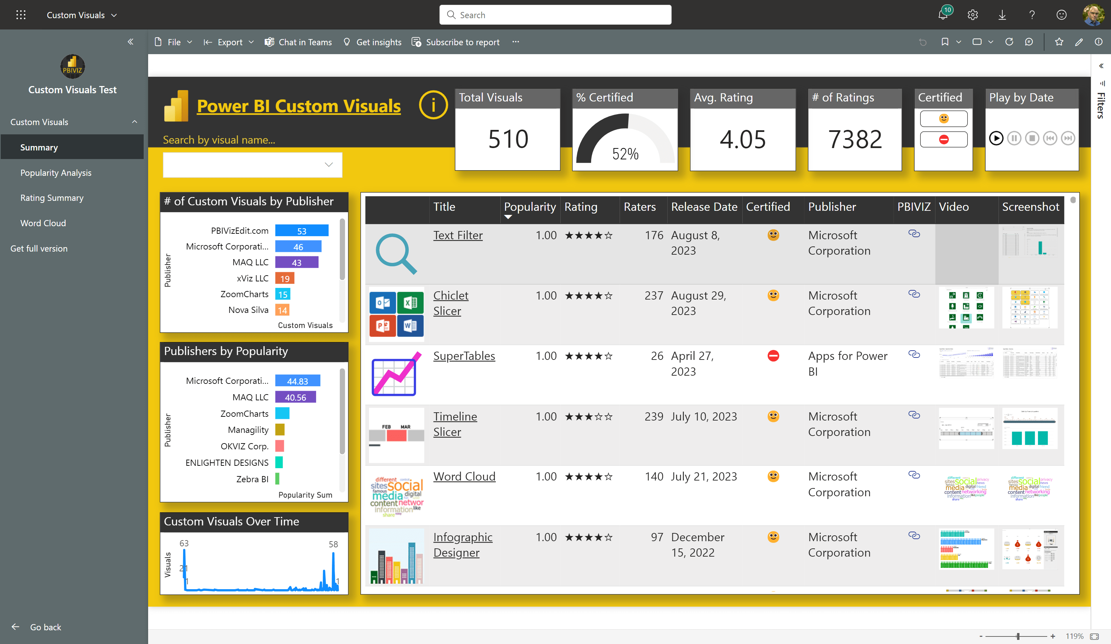Click the download arrow icon in header
This screenshot has width=1111, height=644.
(1002, 15)
